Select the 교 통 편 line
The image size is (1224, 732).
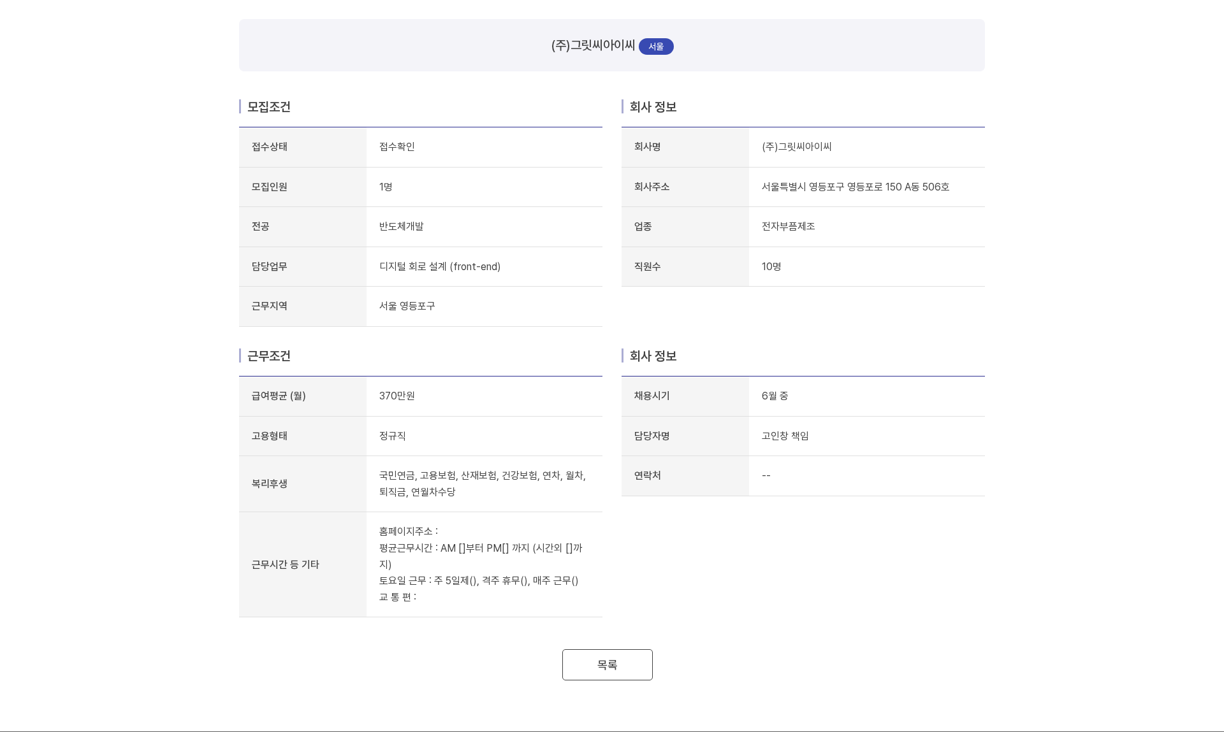click(398, 597)
